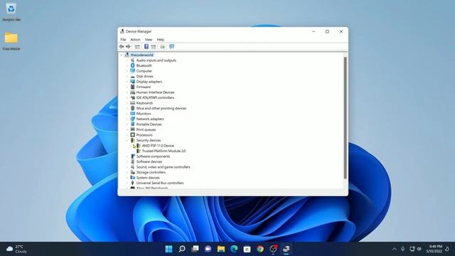The image size is (455, 256).
Task: Click the moon focus icon in the tray
Action: click(x=447, y=249)
